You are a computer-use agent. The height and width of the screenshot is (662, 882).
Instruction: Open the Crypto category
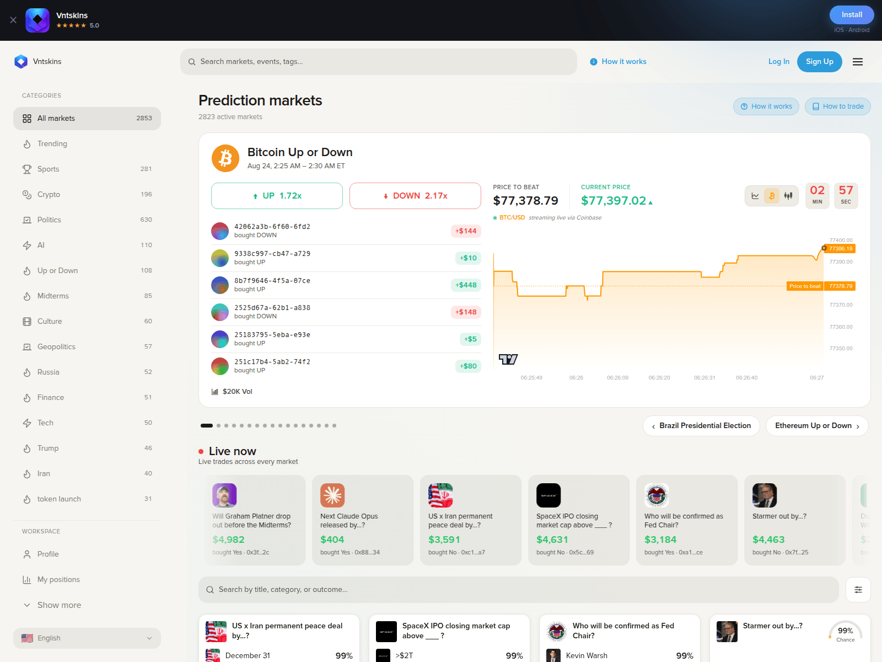pos(87,195)
